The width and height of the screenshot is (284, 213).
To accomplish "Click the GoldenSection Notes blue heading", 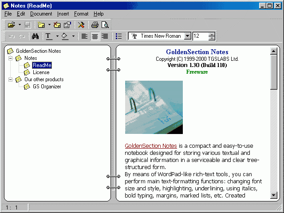I will coord(197,52).
